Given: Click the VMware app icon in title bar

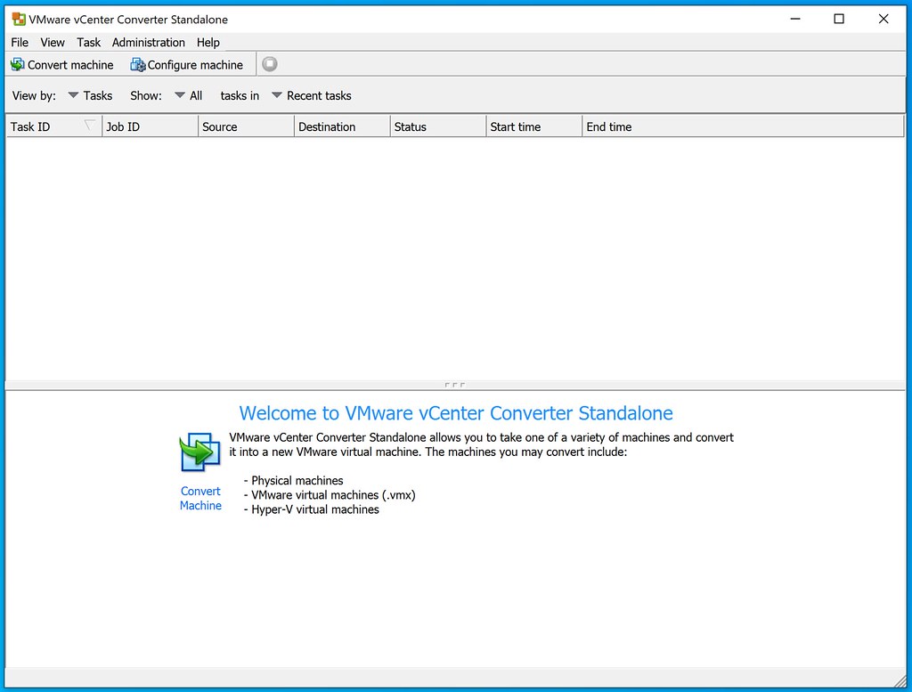Looking at the screenshot, I should pyautogui.click(x=18, y=19).
